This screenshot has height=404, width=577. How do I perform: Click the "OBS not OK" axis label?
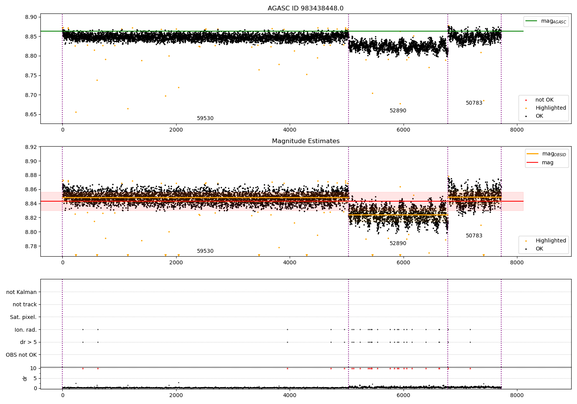tap(21, 355)
